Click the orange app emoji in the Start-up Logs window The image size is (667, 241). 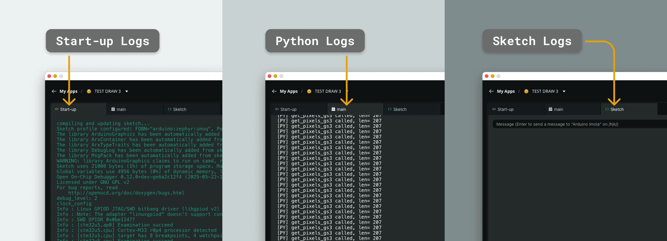(89, 91)
